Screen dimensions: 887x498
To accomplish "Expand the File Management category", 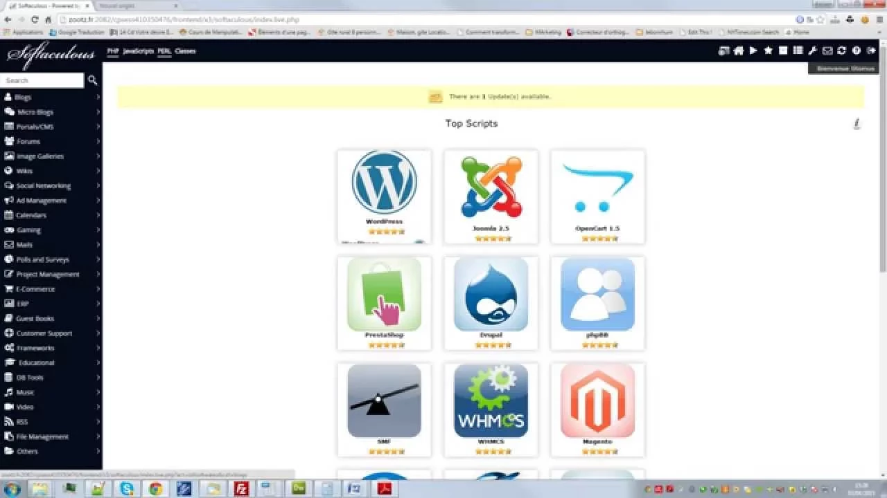I will 51,436.
